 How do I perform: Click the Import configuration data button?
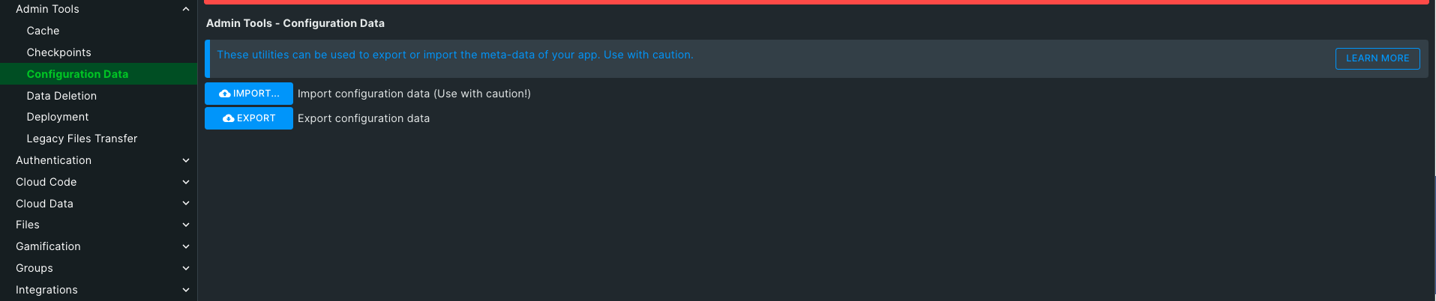click(249, 94)
